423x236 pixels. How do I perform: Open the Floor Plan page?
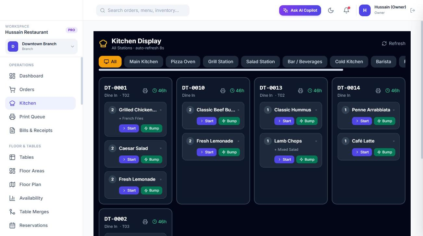click(40, 184)
